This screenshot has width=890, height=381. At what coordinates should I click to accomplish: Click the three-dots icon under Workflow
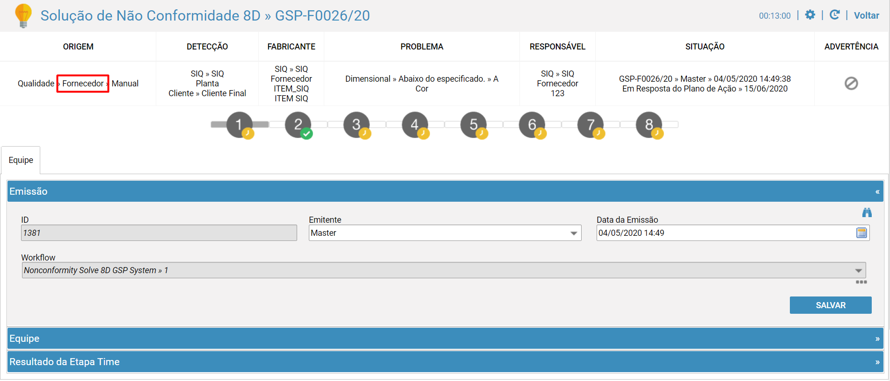click(861, 282)
